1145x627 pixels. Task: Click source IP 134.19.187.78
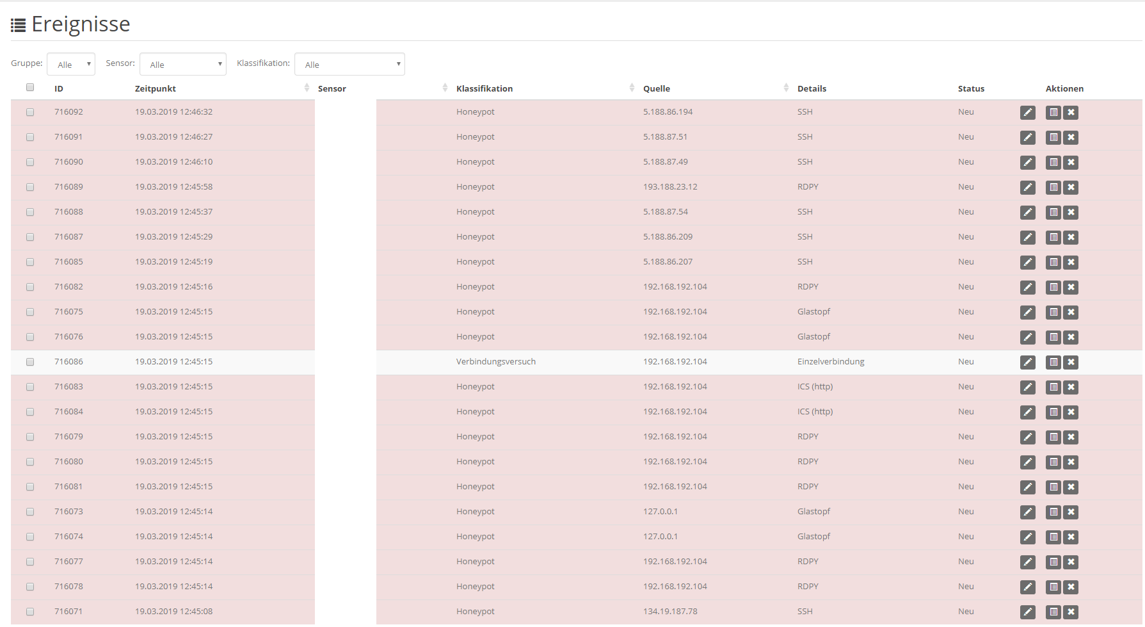point(670,612)
